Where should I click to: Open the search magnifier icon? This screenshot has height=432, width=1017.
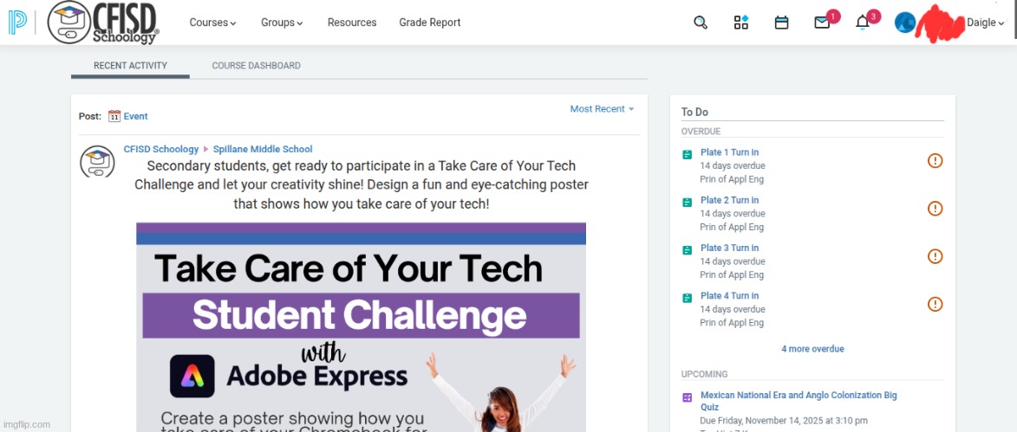point(701,23)
